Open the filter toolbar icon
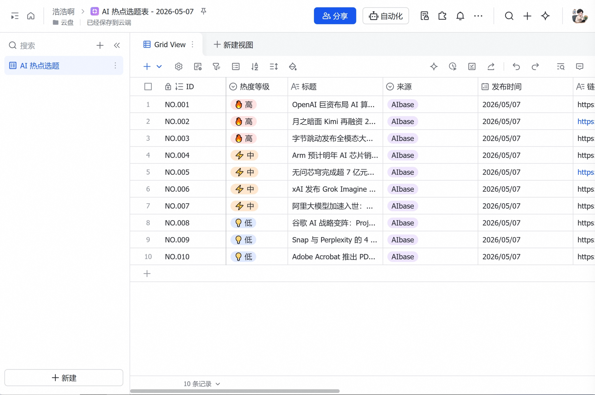This screenshot has height=395, width=595. (216, 67)
